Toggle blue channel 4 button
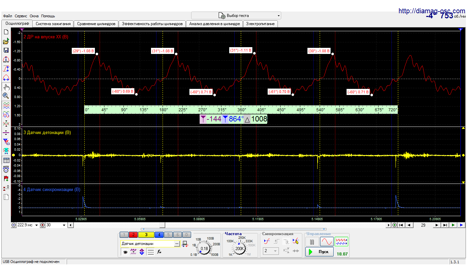The image size is (470, 266). [159, 234]
